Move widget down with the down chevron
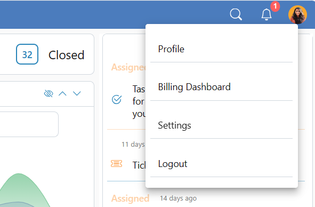 tap(77, 93)
